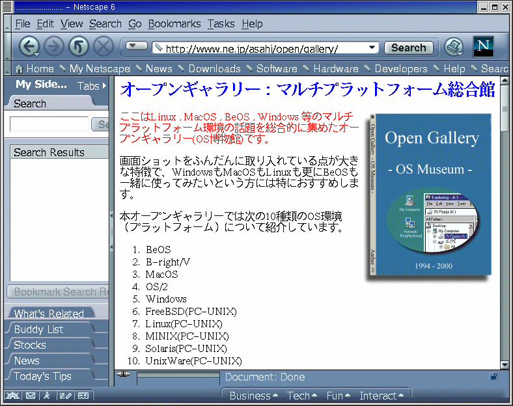The width and height of the screenshot is (513, 406).
Task: Open the View menu
Action: tap(72, 24)
